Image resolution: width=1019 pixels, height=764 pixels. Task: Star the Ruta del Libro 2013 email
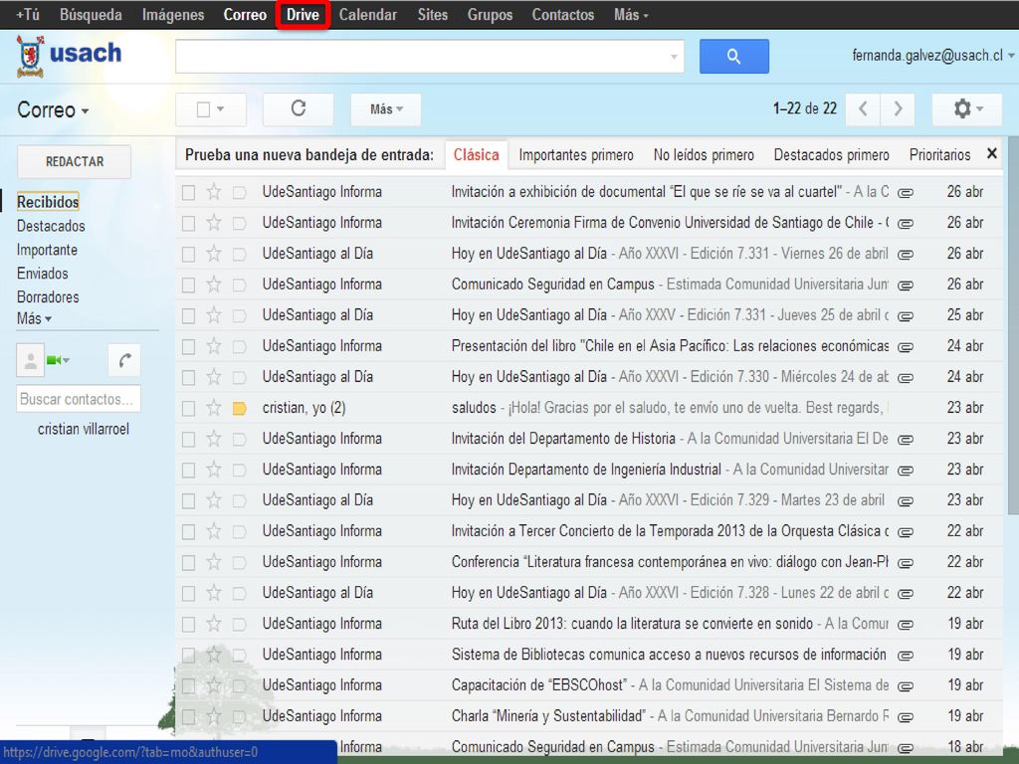coord(214,624)
